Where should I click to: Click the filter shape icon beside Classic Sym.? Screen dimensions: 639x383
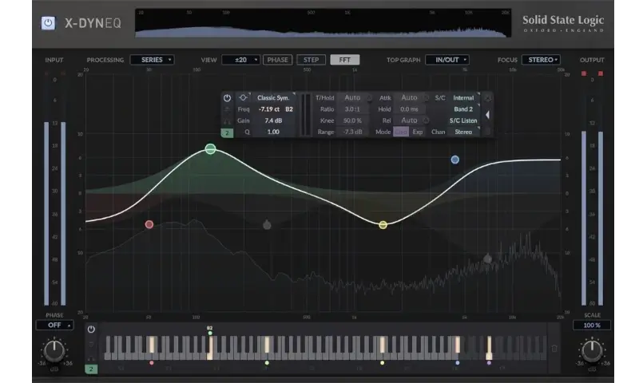243,97
